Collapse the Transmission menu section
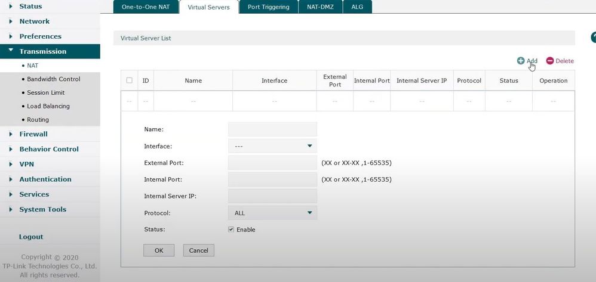Image resolution: width=596 pixels, height=282 pixels. [x=42, y=51]
